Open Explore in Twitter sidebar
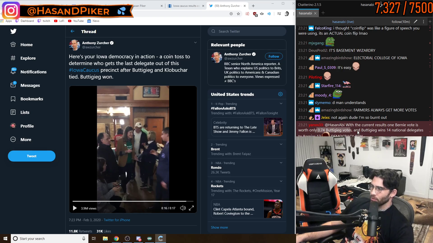This screenshot has width=433, height=243. [23, 58]
